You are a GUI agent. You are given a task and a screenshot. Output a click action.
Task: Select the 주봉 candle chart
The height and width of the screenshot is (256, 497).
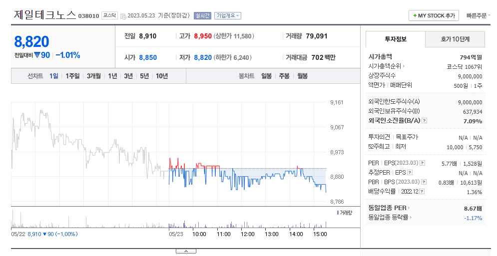[x=284, y=76]
